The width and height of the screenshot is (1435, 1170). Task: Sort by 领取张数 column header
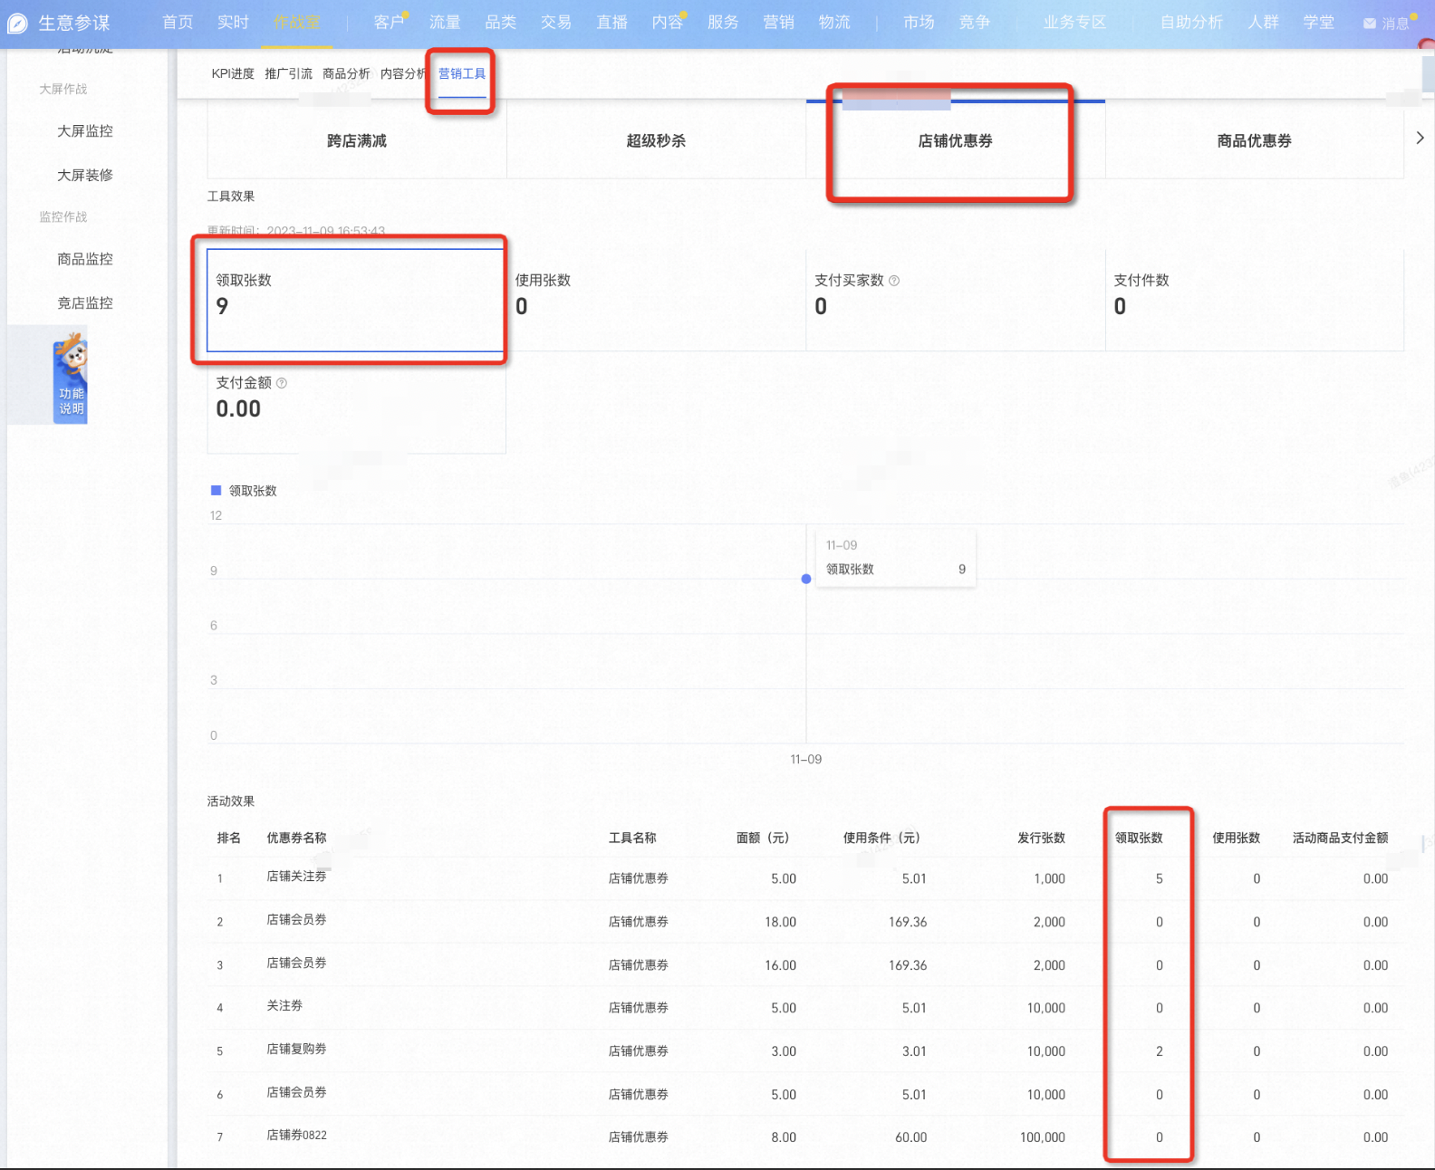(1139, 838)
